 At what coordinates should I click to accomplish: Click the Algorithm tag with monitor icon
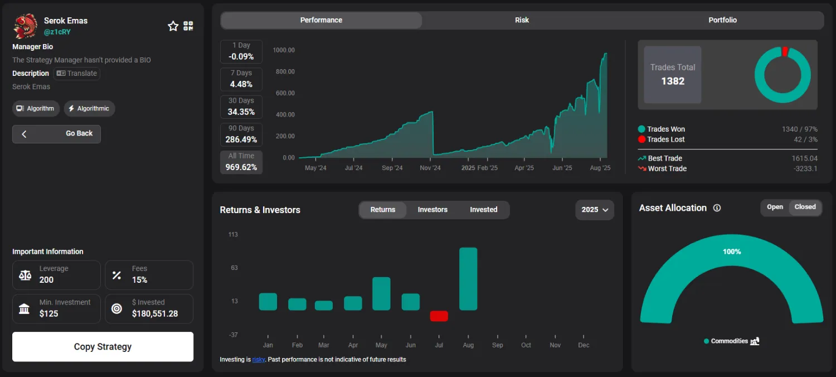(x=36, y=109)
